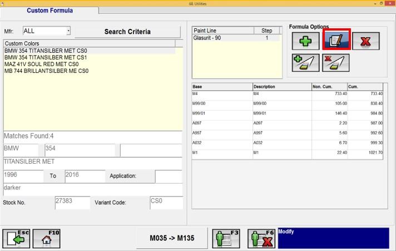Screen dimensions: 396x251
Task: Click the Description column header
Action: (x=282, y=87)
